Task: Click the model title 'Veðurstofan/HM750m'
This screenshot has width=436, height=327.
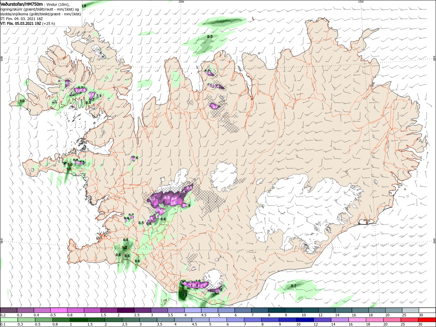Action: [21, 4]
